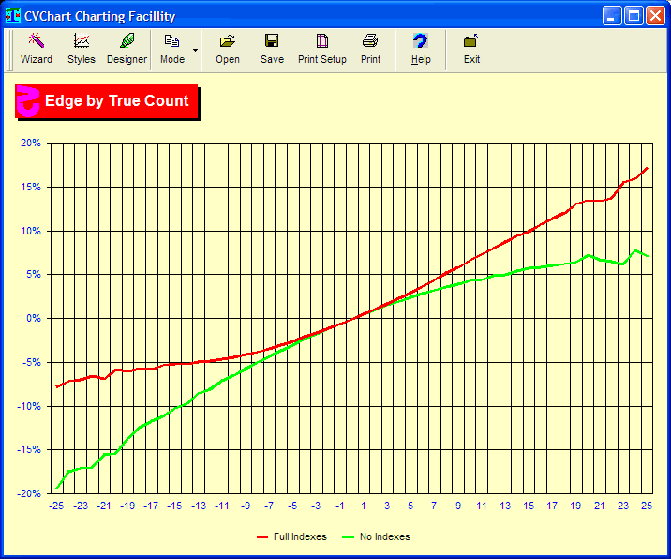
Task: Click the No Indexes legend entry
Action: click(384, 537)
